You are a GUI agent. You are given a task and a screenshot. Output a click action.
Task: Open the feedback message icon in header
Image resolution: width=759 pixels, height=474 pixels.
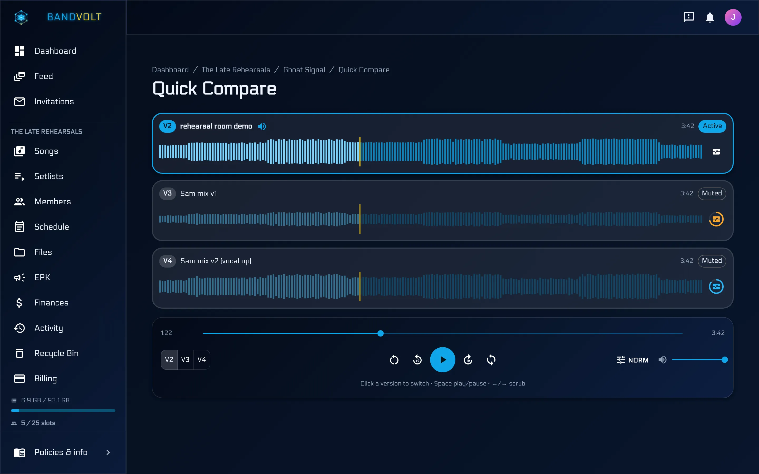(689, 17)
